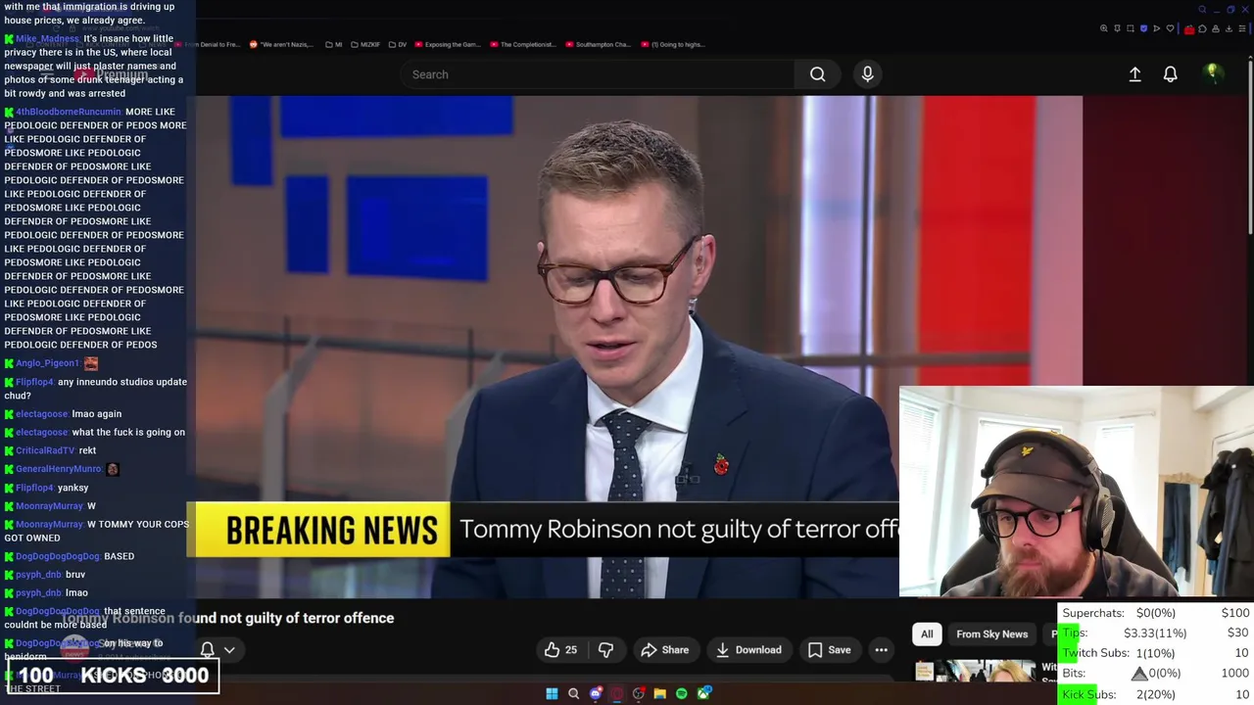The width and height of the screenshot is (1254, 705).
Task: Open the browser extensions cube icon
Action: [1202, 28]
